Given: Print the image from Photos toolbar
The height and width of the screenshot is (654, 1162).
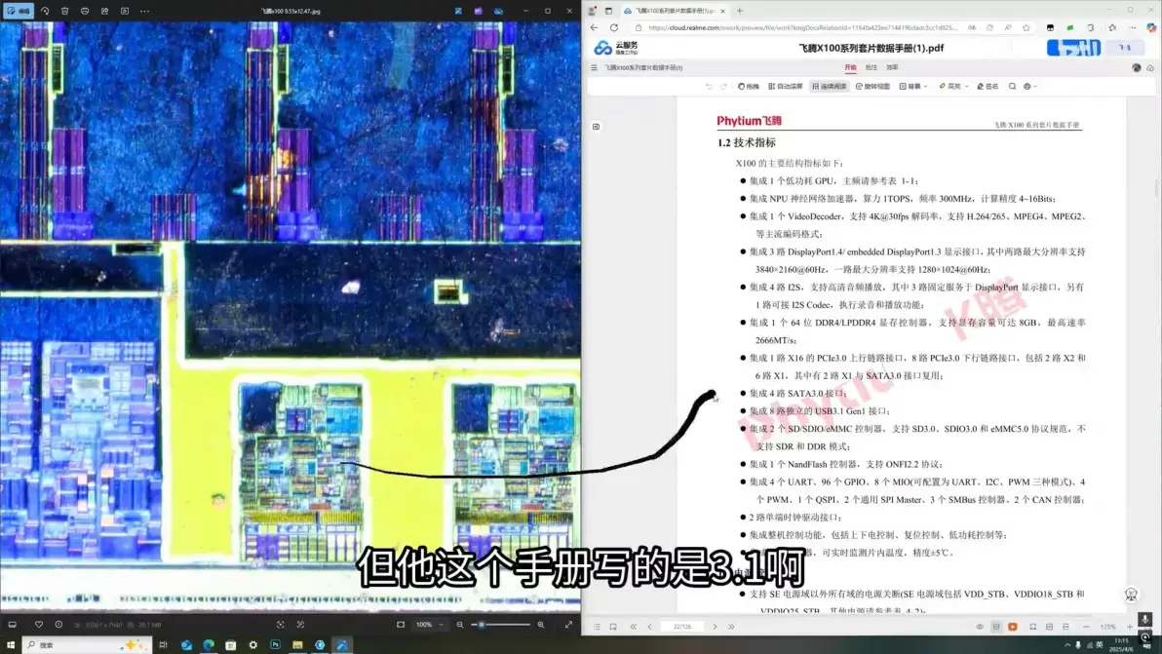Looking at the screenshot, I should [85, 11].
